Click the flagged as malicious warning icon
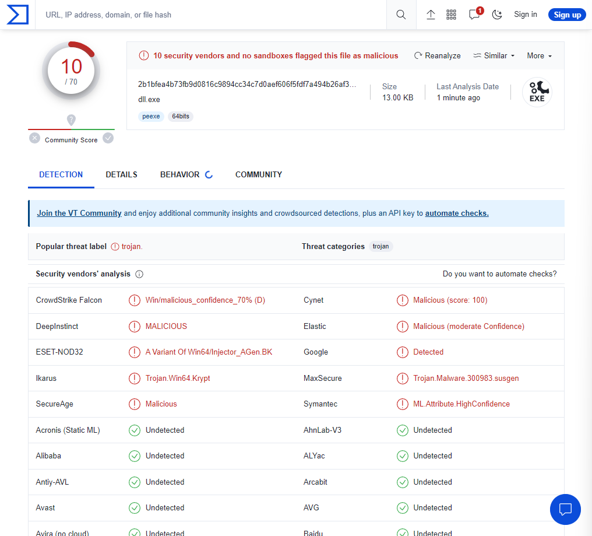Image resolution: width=592 pixels, height=536 pixels. point(144,55)
